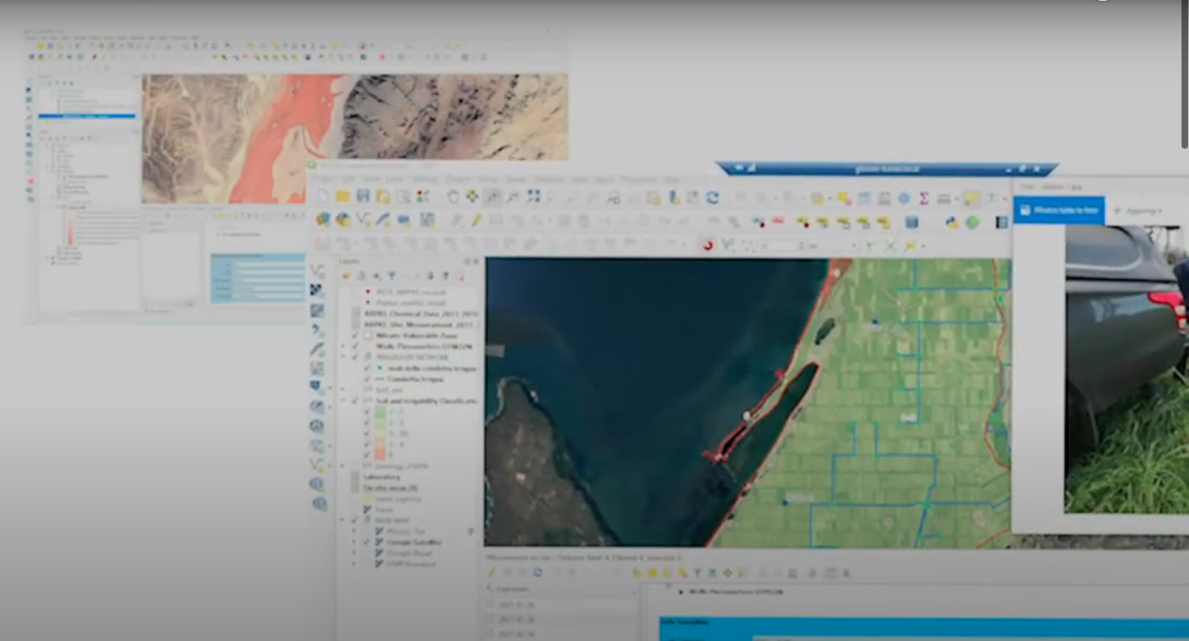The image size is (1189, 641).
Task: Click the filter legend icon in Layers panel
Action: 391,277
